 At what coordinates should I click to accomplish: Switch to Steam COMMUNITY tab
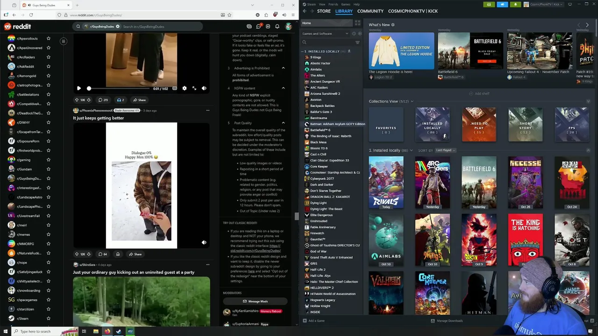pyautogui.click(x=370, y=11)
